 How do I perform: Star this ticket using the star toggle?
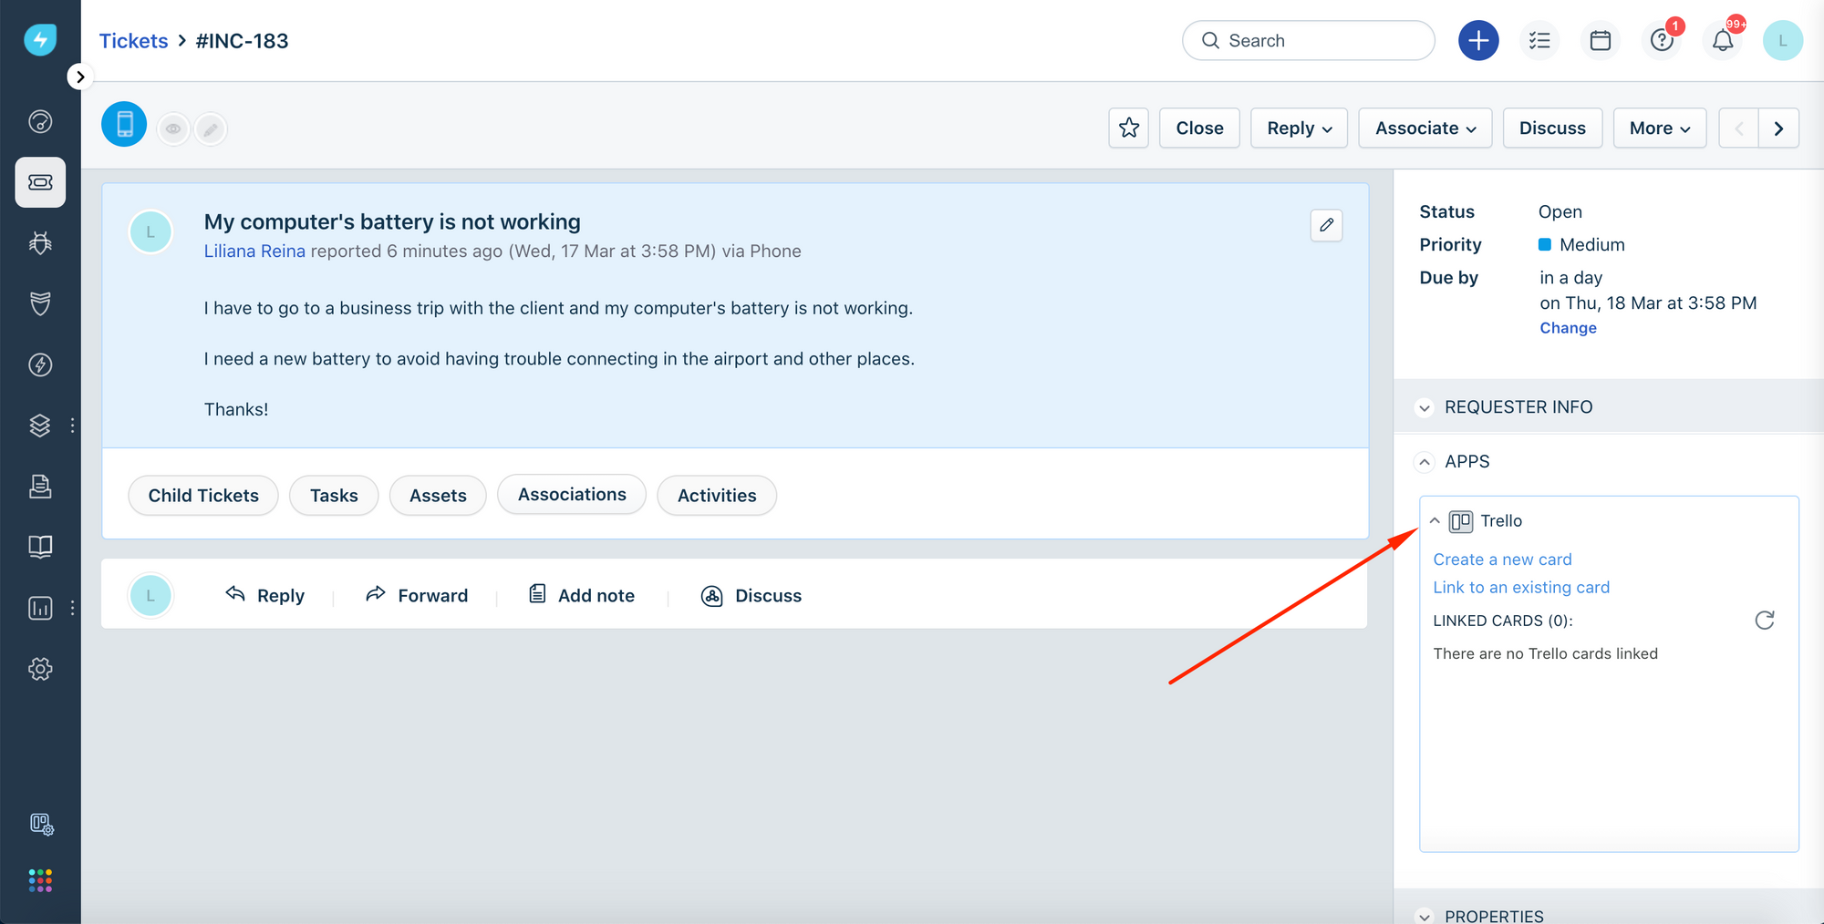point(1128,128)
